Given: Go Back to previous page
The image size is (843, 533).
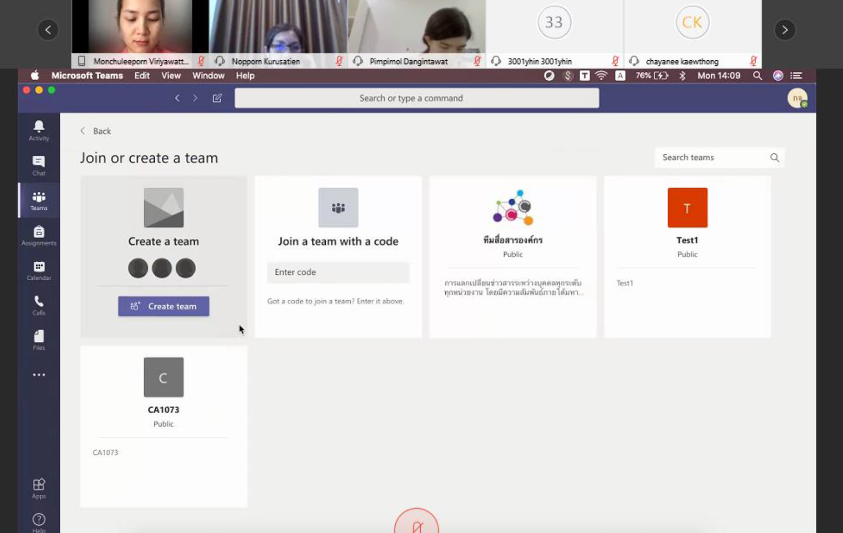Looking at the screenshot, I should (96, 131).
